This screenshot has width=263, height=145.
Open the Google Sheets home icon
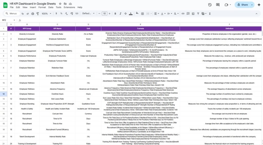point(5,5)
